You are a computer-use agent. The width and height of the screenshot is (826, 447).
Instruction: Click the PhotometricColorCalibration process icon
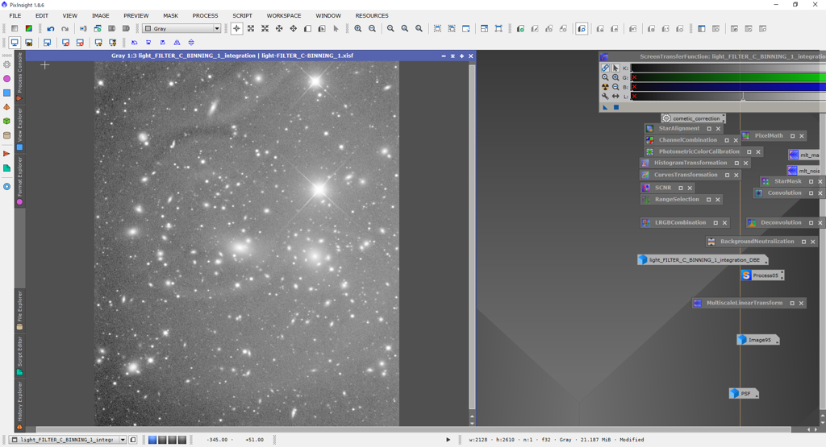pos(650,151)
